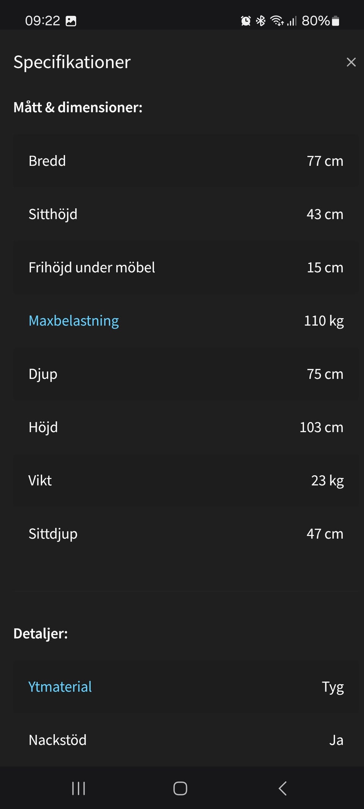
Task: Select the Höjd 103 cm row
Action: [186, 427]
